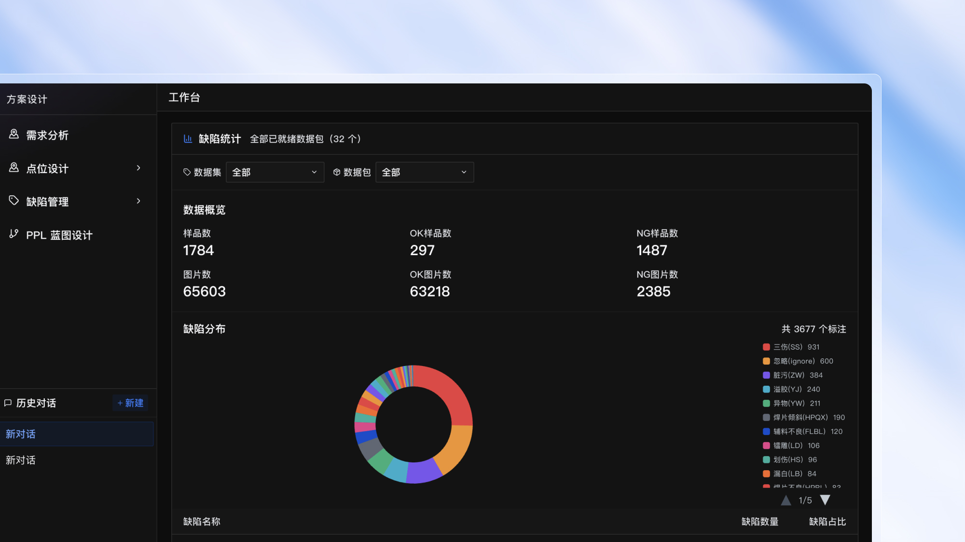Click the 共 3677 个标注 total label
Viewport: 965px width, 542px height.
pyautogui.click(x=814, y=329)
